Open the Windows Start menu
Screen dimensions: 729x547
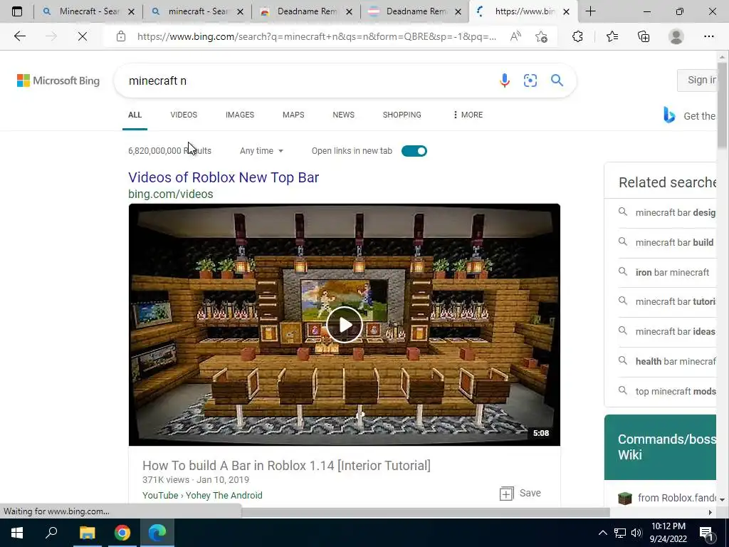[17, 533]
